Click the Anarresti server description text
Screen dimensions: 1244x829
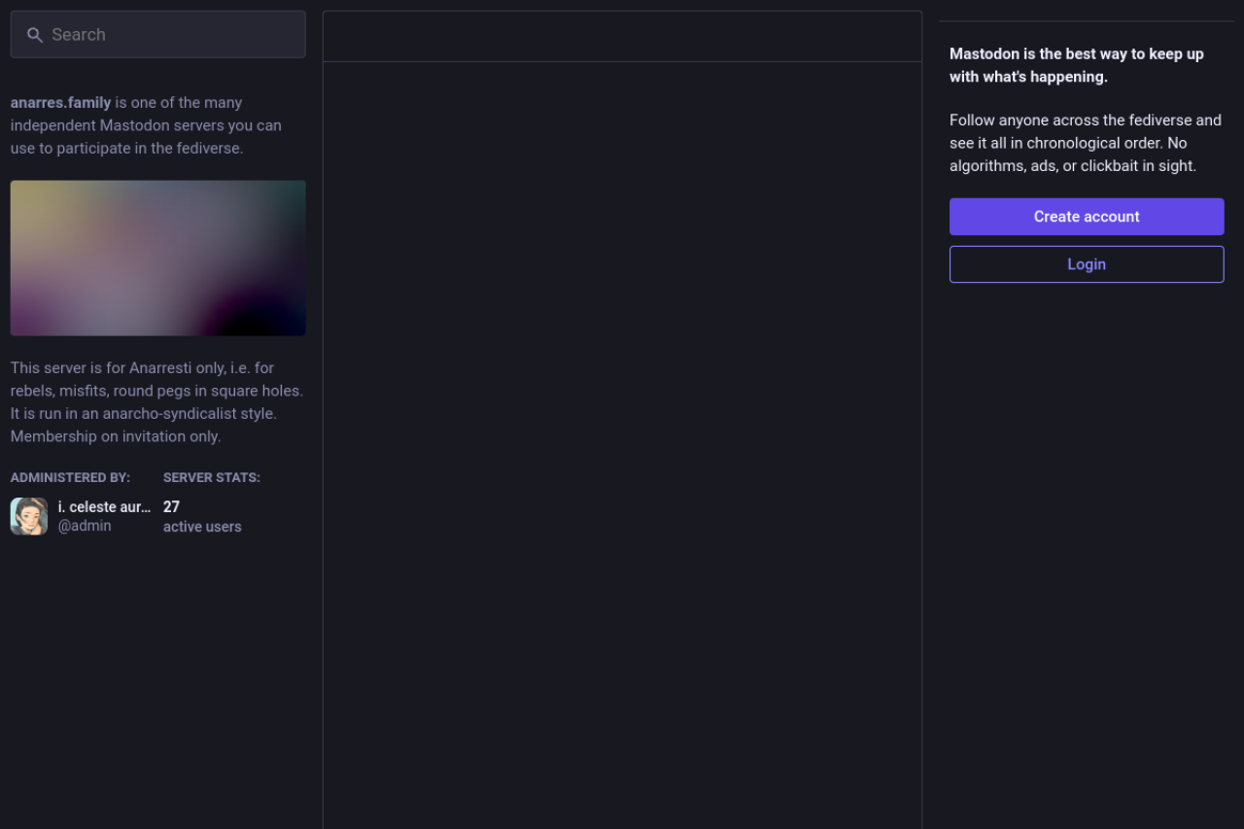tap(156, 391)
